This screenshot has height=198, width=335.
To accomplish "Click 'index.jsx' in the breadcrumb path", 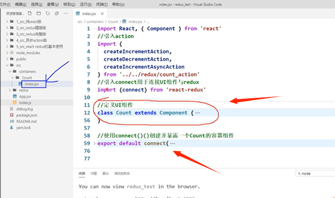I will (x=135, y=22).
